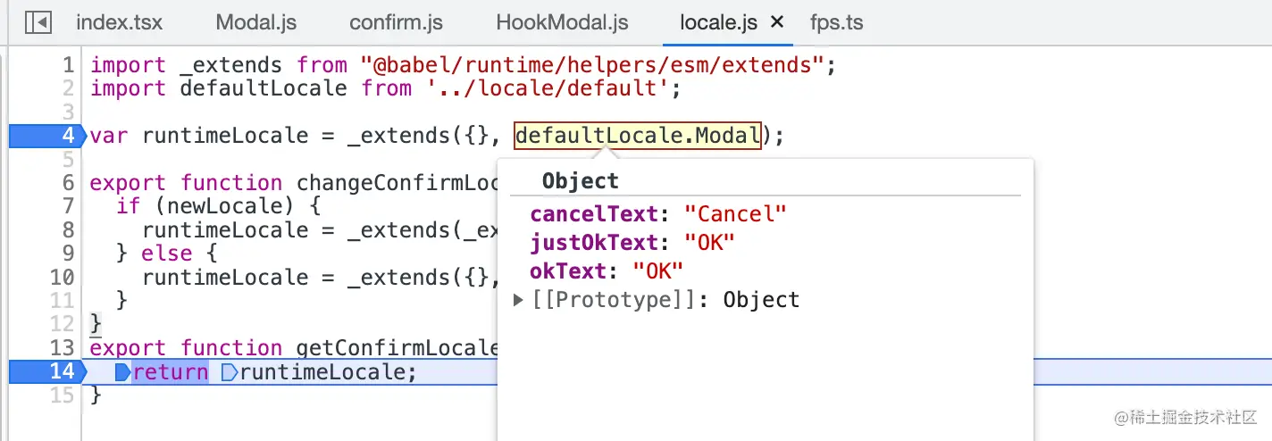Viewport: 1272px width, 441px height.
Task: Click the highlighted defaultLocale.Modal expression
Action: [638, 137]
